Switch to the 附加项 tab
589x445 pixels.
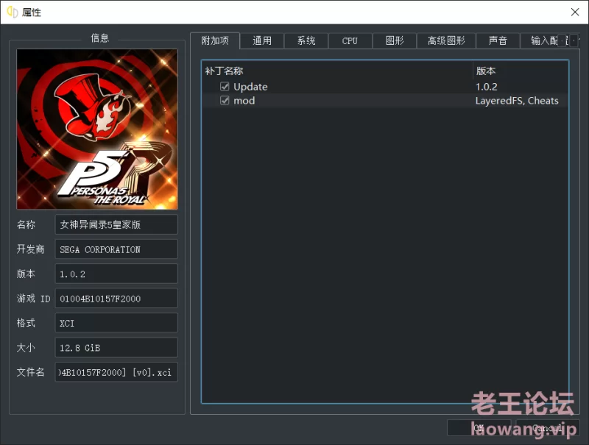[215, 40]
